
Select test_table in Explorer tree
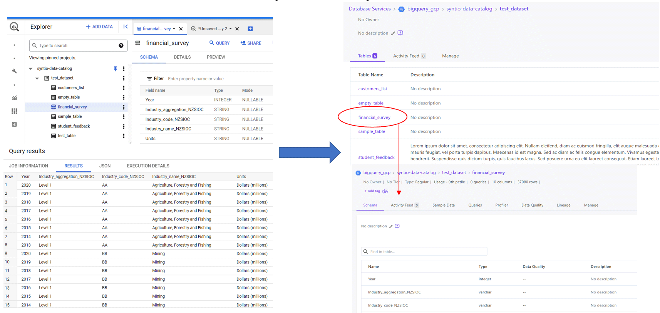[x=67, y=136]
